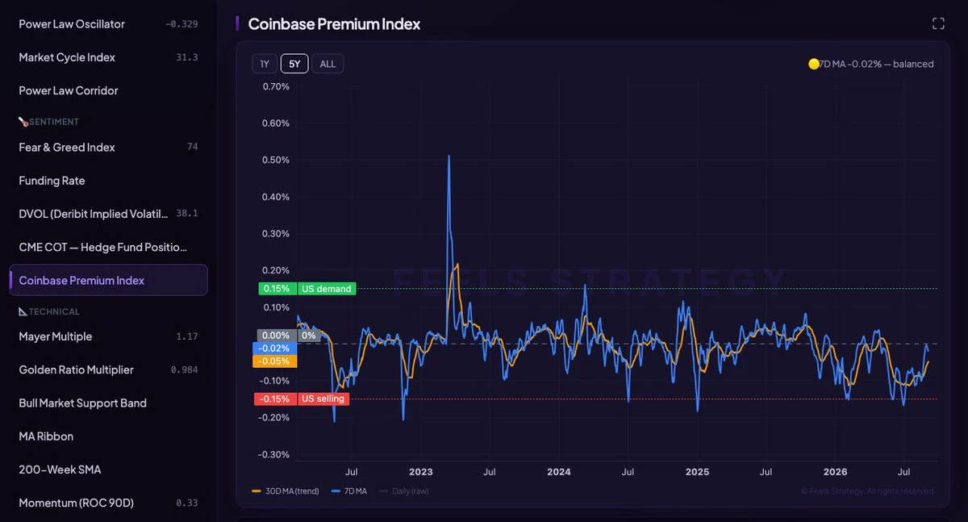Viewport: 968px width, 522px height.
Task: Click the Feels Strategy copyright notice
Action: point(867,491)
